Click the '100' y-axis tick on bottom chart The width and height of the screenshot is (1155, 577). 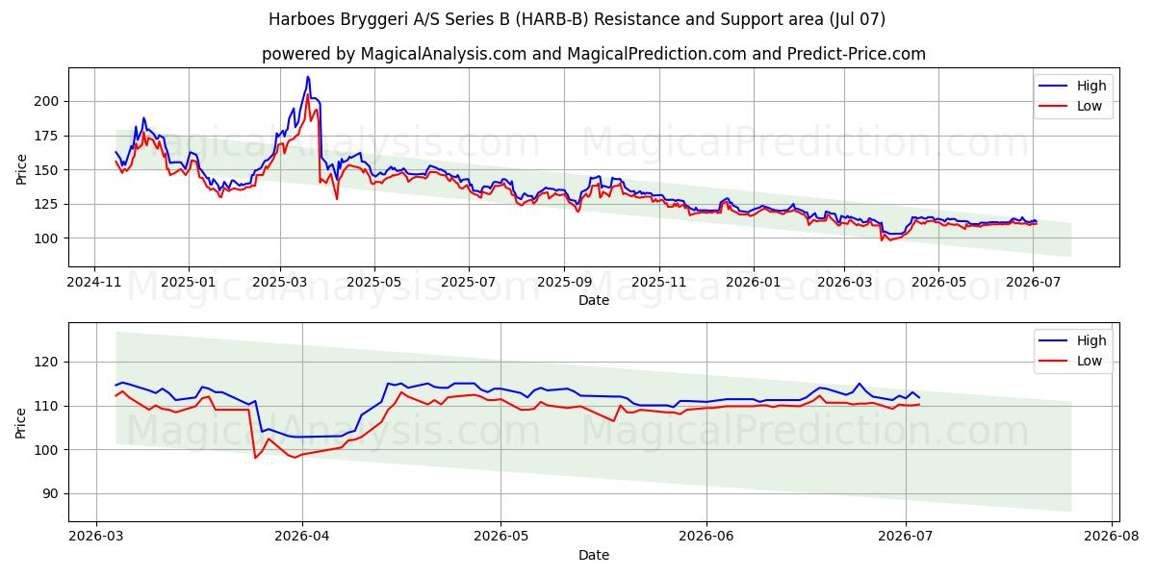pyautogui.click(x=48, y=450)
